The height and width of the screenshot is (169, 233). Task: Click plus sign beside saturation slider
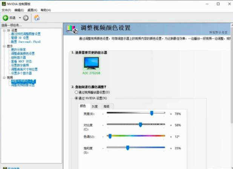[171, 148]
